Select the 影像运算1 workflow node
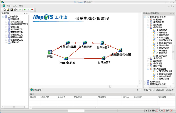Screen dimensions: 176x113 click(102, 43)
